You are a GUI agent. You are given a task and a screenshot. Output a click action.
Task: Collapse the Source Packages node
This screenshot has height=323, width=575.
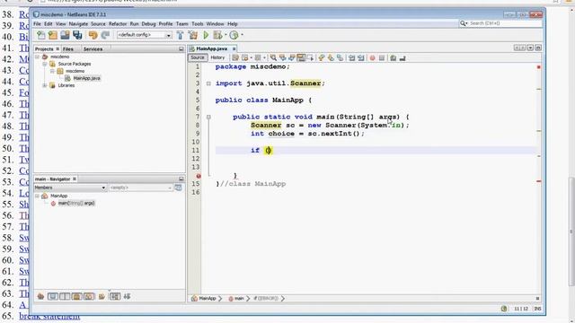coord(45,64)
